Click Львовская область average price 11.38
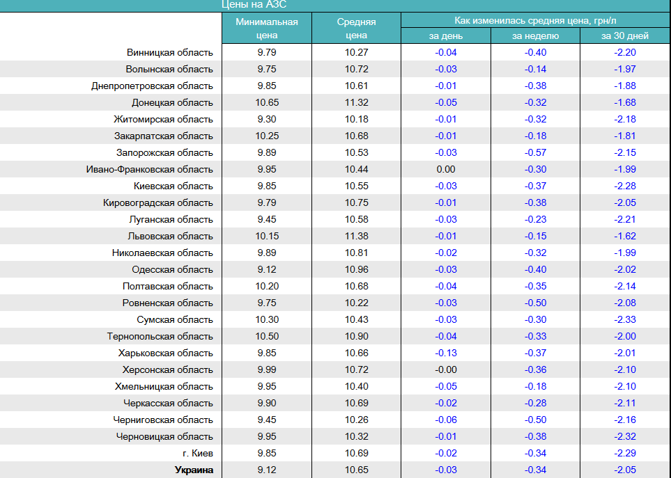The image size is (671, 478). pos(356,237)
